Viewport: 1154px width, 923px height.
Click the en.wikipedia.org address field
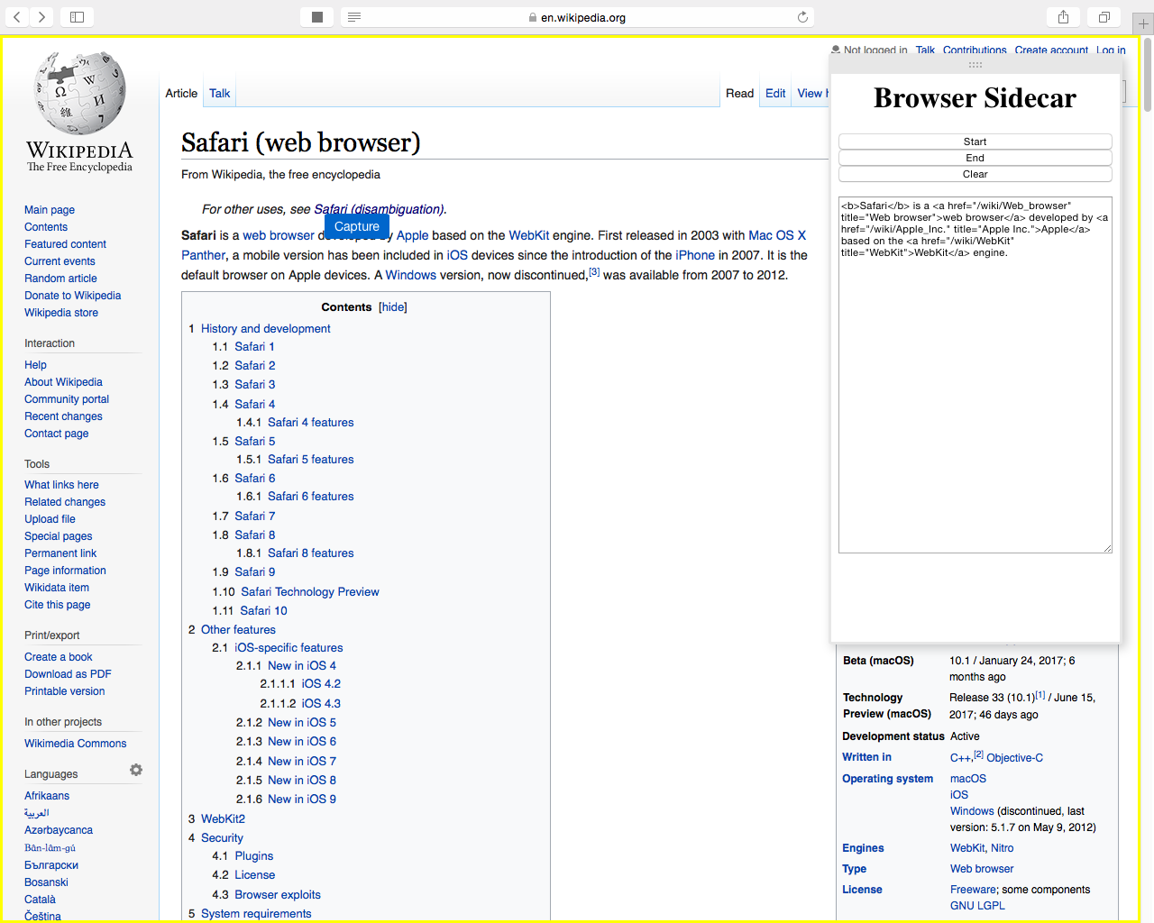coord(578,17)
